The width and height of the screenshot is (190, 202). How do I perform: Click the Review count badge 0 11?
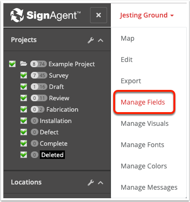39,98
